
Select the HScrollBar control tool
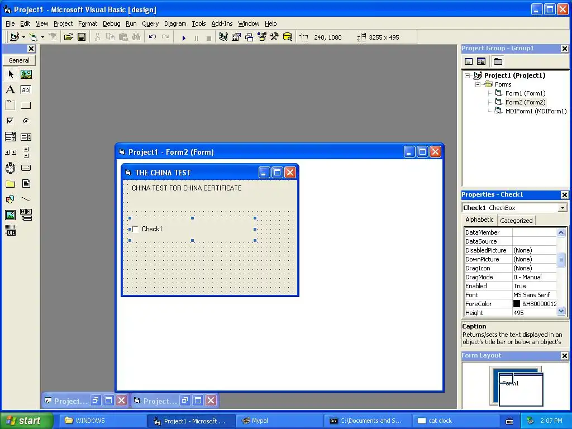(x=11, y=152)
